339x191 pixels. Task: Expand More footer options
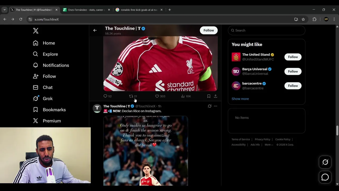[x=269, y=145]
